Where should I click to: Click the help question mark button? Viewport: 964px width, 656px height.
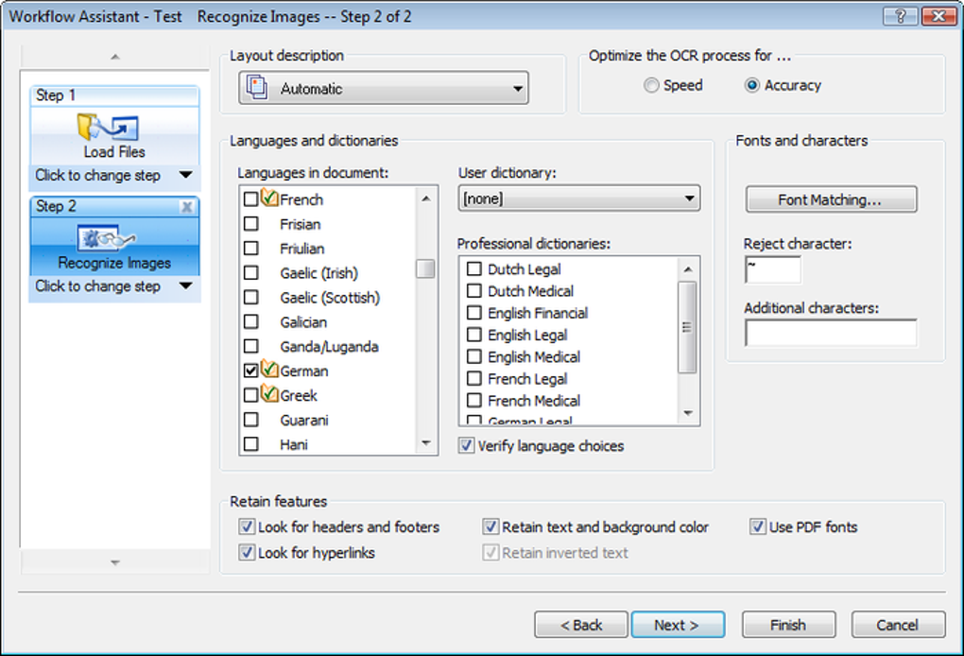pos(902,17)
